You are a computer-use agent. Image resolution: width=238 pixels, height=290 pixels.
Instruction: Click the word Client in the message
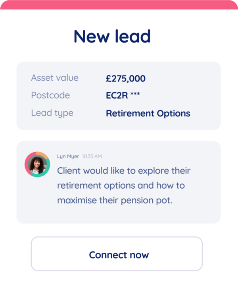[70, 171]
